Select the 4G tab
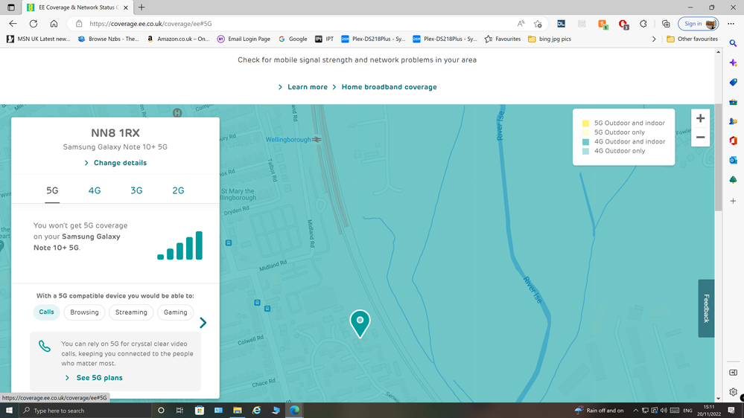The width and height of the screenshot is (744, 418). click(x=95, y=190)
